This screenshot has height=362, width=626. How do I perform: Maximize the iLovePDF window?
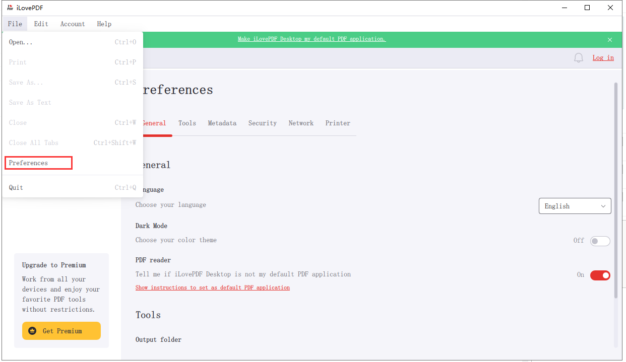point(587,8)
